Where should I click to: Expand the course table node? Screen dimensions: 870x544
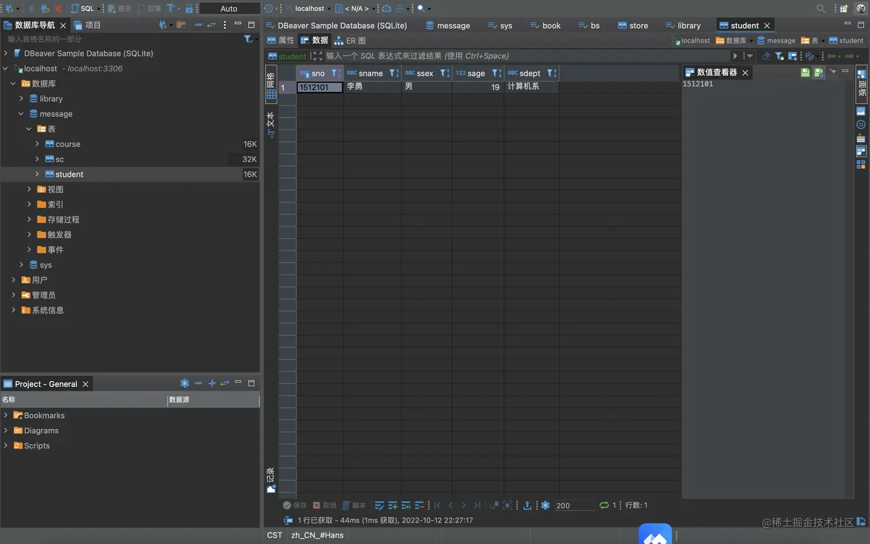pos(37,144)
